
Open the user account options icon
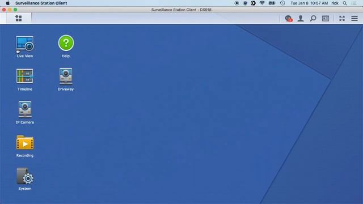[301, 18]
